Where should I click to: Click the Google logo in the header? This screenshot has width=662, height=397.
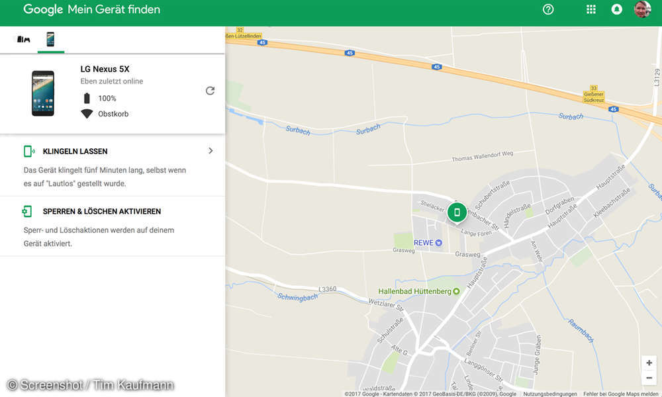[x=42, y=9]
